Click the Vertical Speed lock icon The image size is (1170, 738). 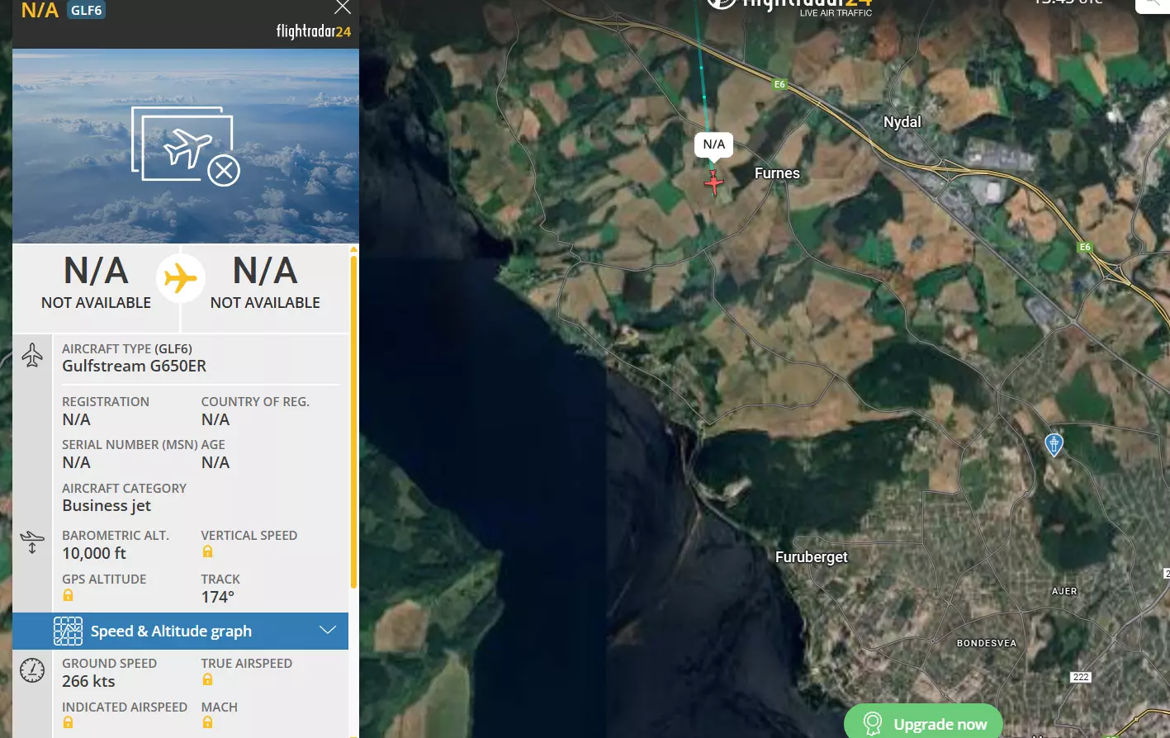coord(207,551)
